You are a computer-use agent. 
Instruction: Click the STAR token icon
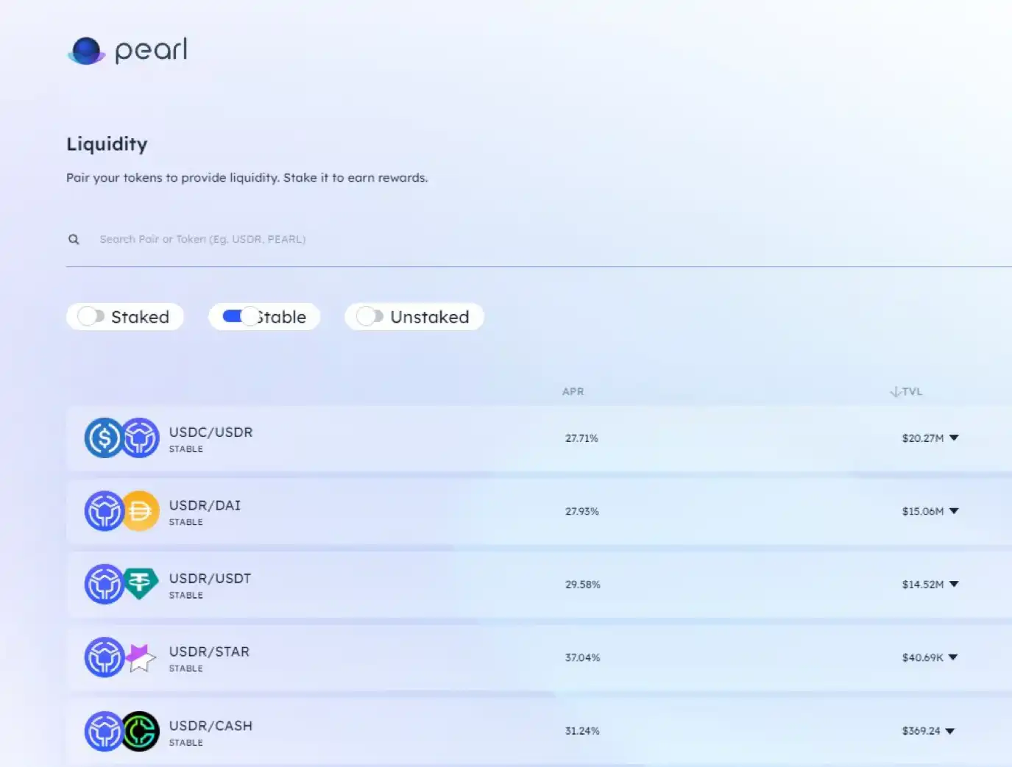(141, 657)
